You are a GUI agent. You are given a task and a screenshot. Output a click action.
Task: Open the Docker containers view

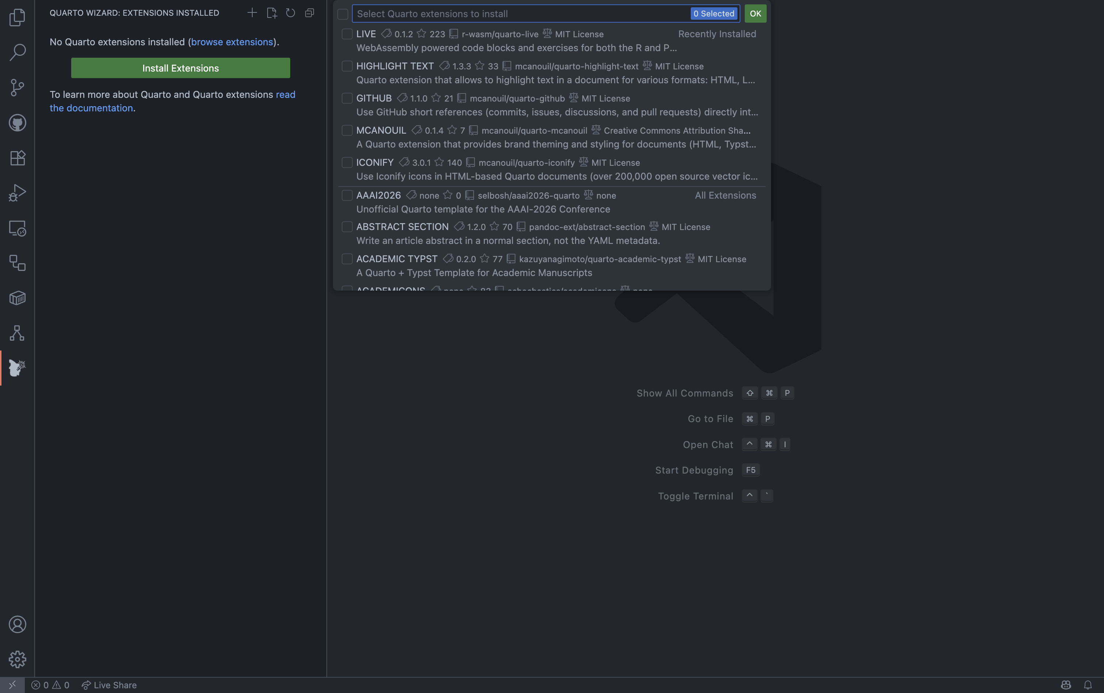pyautogui.click(x=18, y=298)
